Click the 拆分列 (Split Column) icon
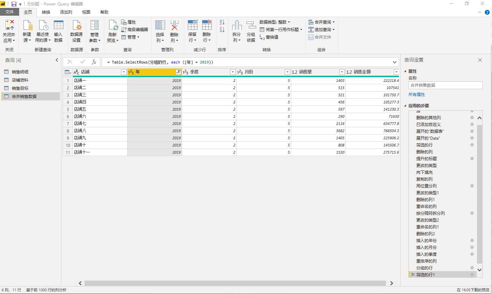This screenshot has height=294, width=492. (x=237, y=25)
